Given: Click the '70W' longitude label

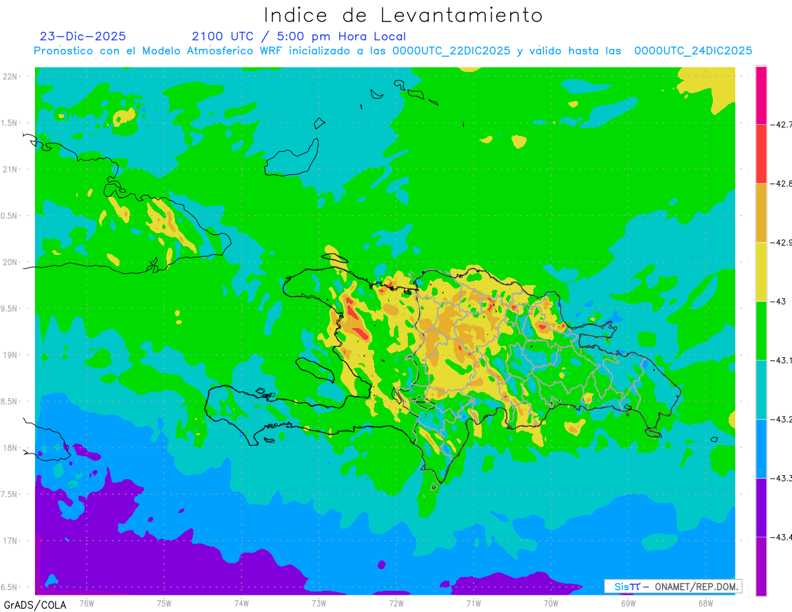Looking at the screenshot, I should point(550,603).
